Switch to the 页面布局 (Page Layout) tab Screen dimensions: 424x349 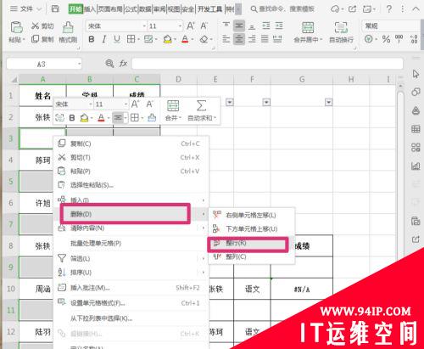110,9
